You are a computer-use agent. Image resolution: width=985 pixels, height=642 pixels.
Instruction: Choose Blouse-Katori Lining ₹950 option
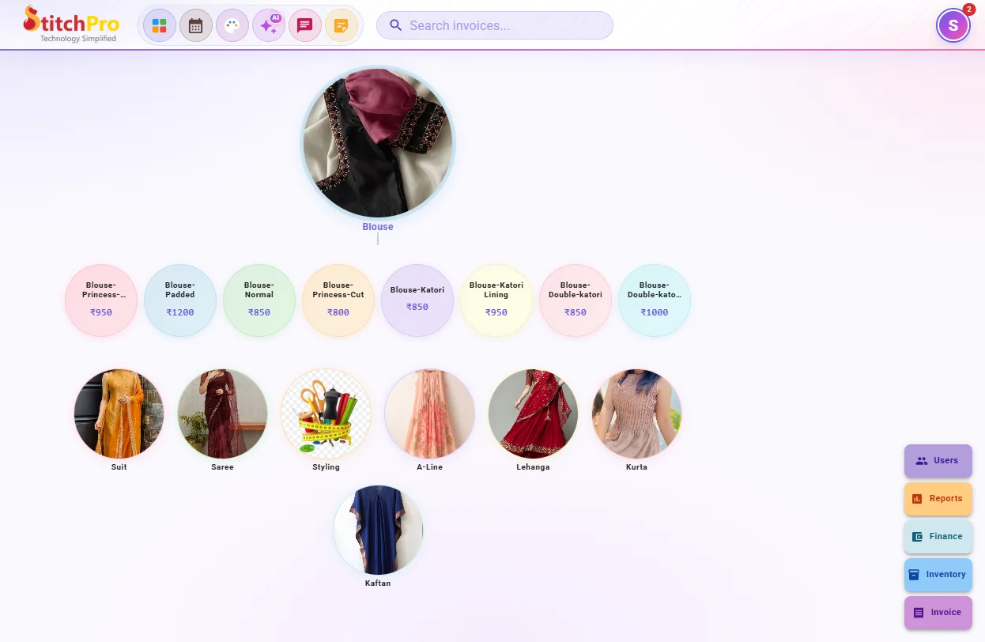point(496,300)
